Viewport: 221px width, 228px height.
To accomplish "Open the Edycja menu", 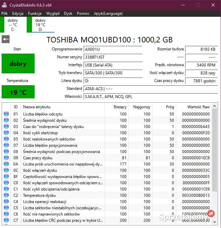I will click(17, 13).
